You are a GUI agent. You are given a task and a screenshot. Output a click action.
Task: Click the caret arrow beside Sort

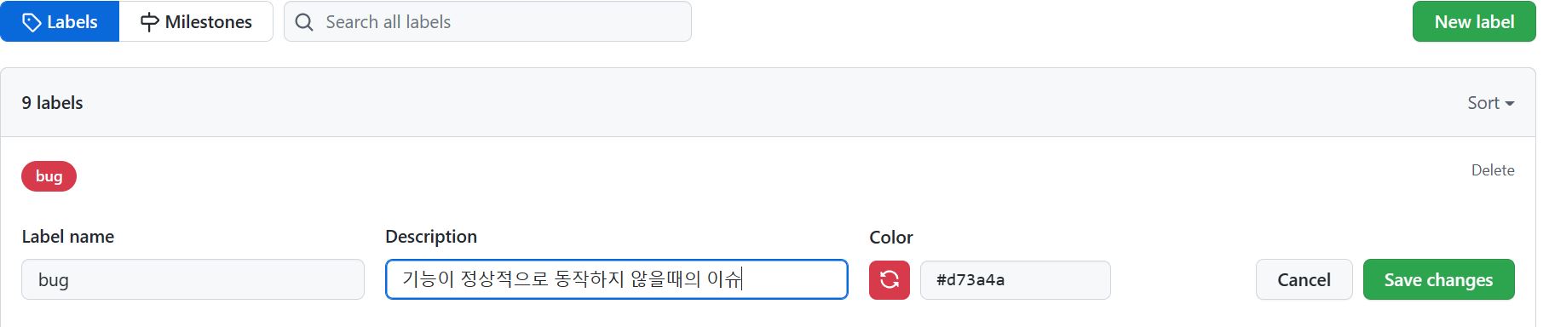[x=1510, y=104]
